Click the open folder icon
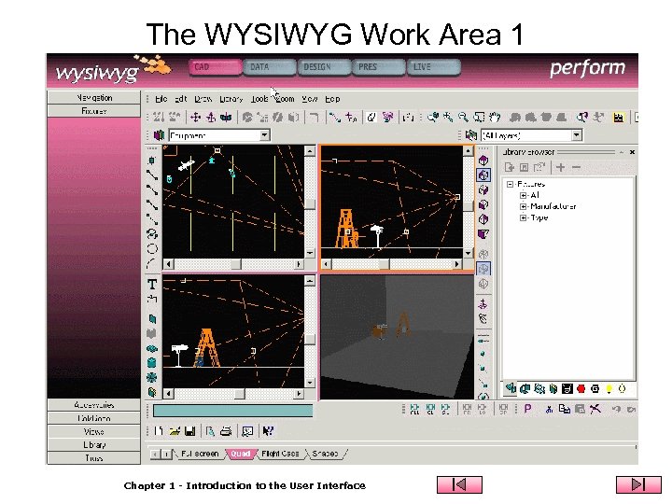Viewport: 672px width, 504px height. 174,431
